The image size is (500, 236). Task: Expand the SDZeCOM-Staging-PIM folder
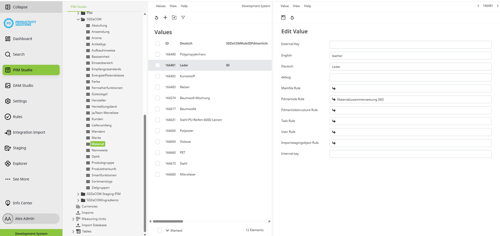click(x=78, y=194)
